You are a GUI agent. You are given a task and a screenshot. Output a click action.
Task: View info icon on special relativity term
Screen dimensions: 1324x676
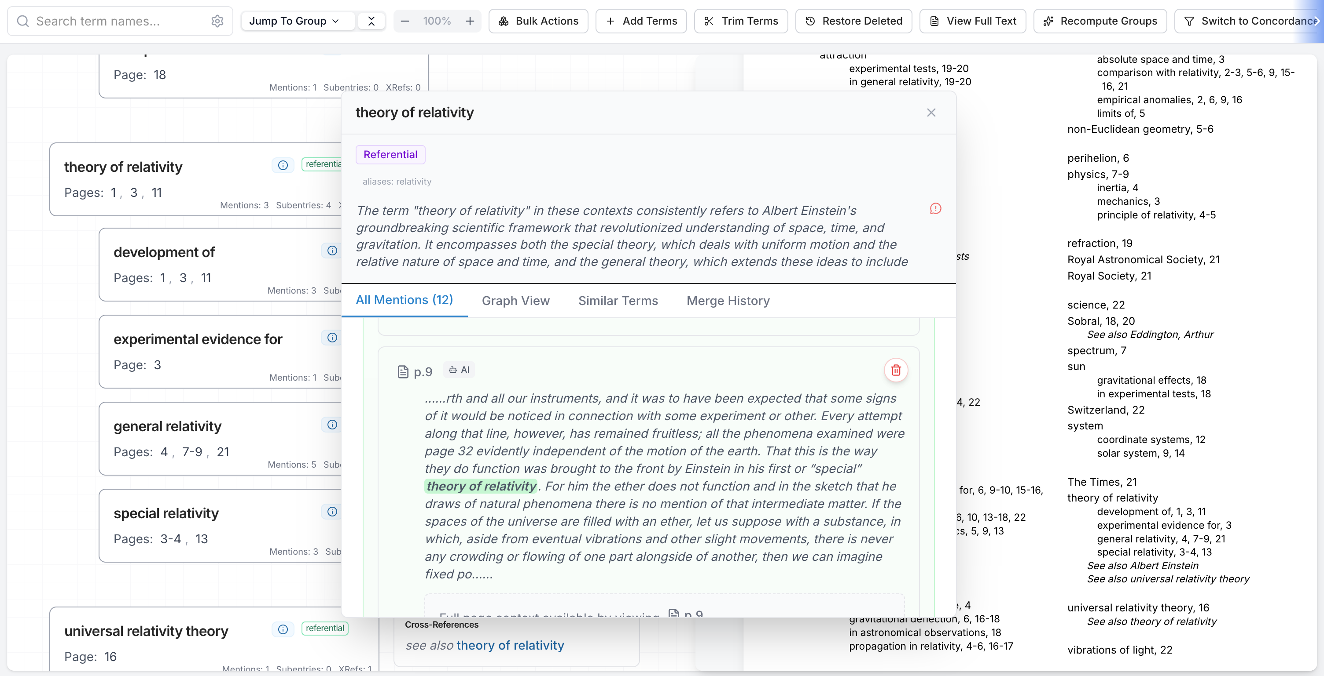pos(332,512)
